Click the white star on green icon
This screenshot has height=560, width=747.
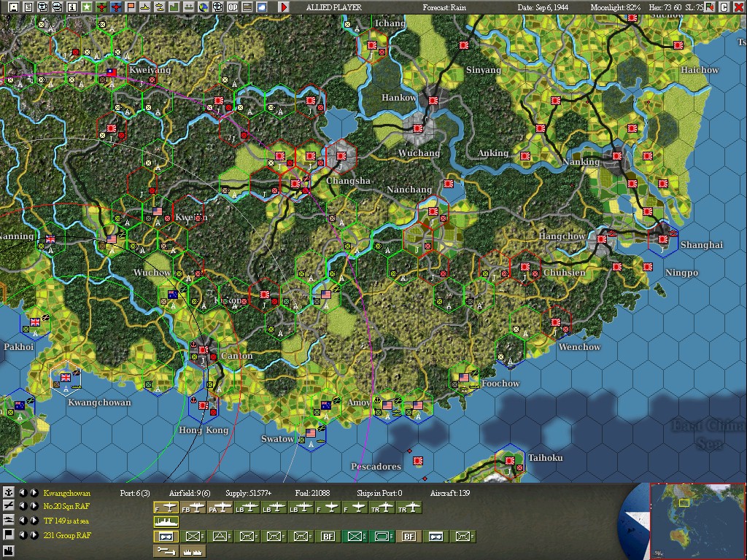(86, 7)
